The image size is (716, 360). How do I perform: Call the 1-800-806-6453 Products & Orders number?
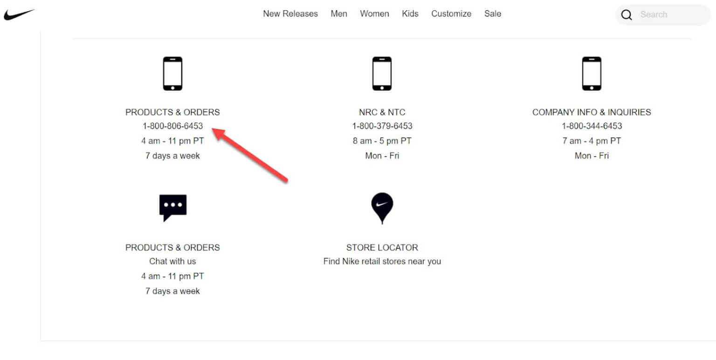click(x=172, y=126)
